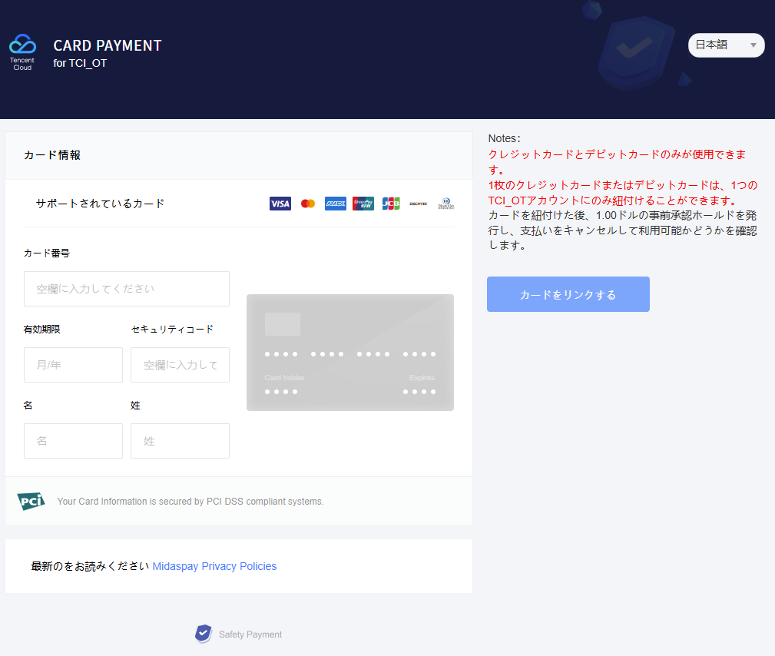775x656 pixels.
Task: Click the 最新のをお読みください text
Action: [x=90, y=566]
